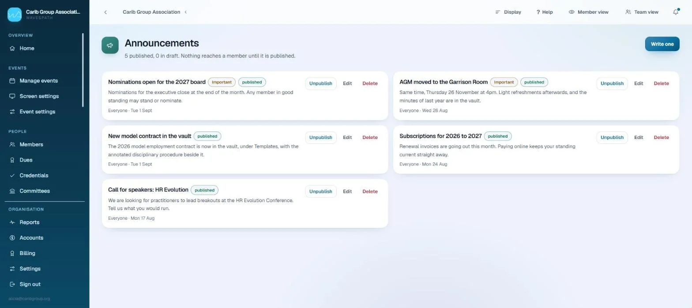The width and height of the screenshot is (692, 308).
Task: Click the AGM moved to the Garrison Room title
Action: [444, 82]
